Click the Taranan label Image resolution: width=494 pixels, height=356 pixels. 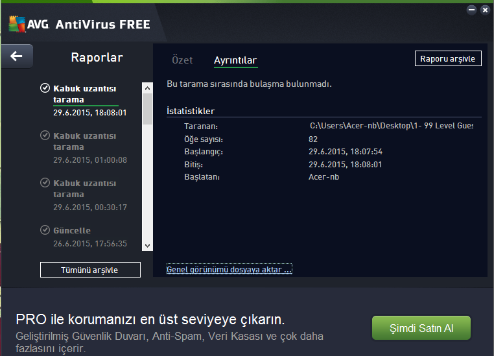pyautogui.click(x=201, y=126)
